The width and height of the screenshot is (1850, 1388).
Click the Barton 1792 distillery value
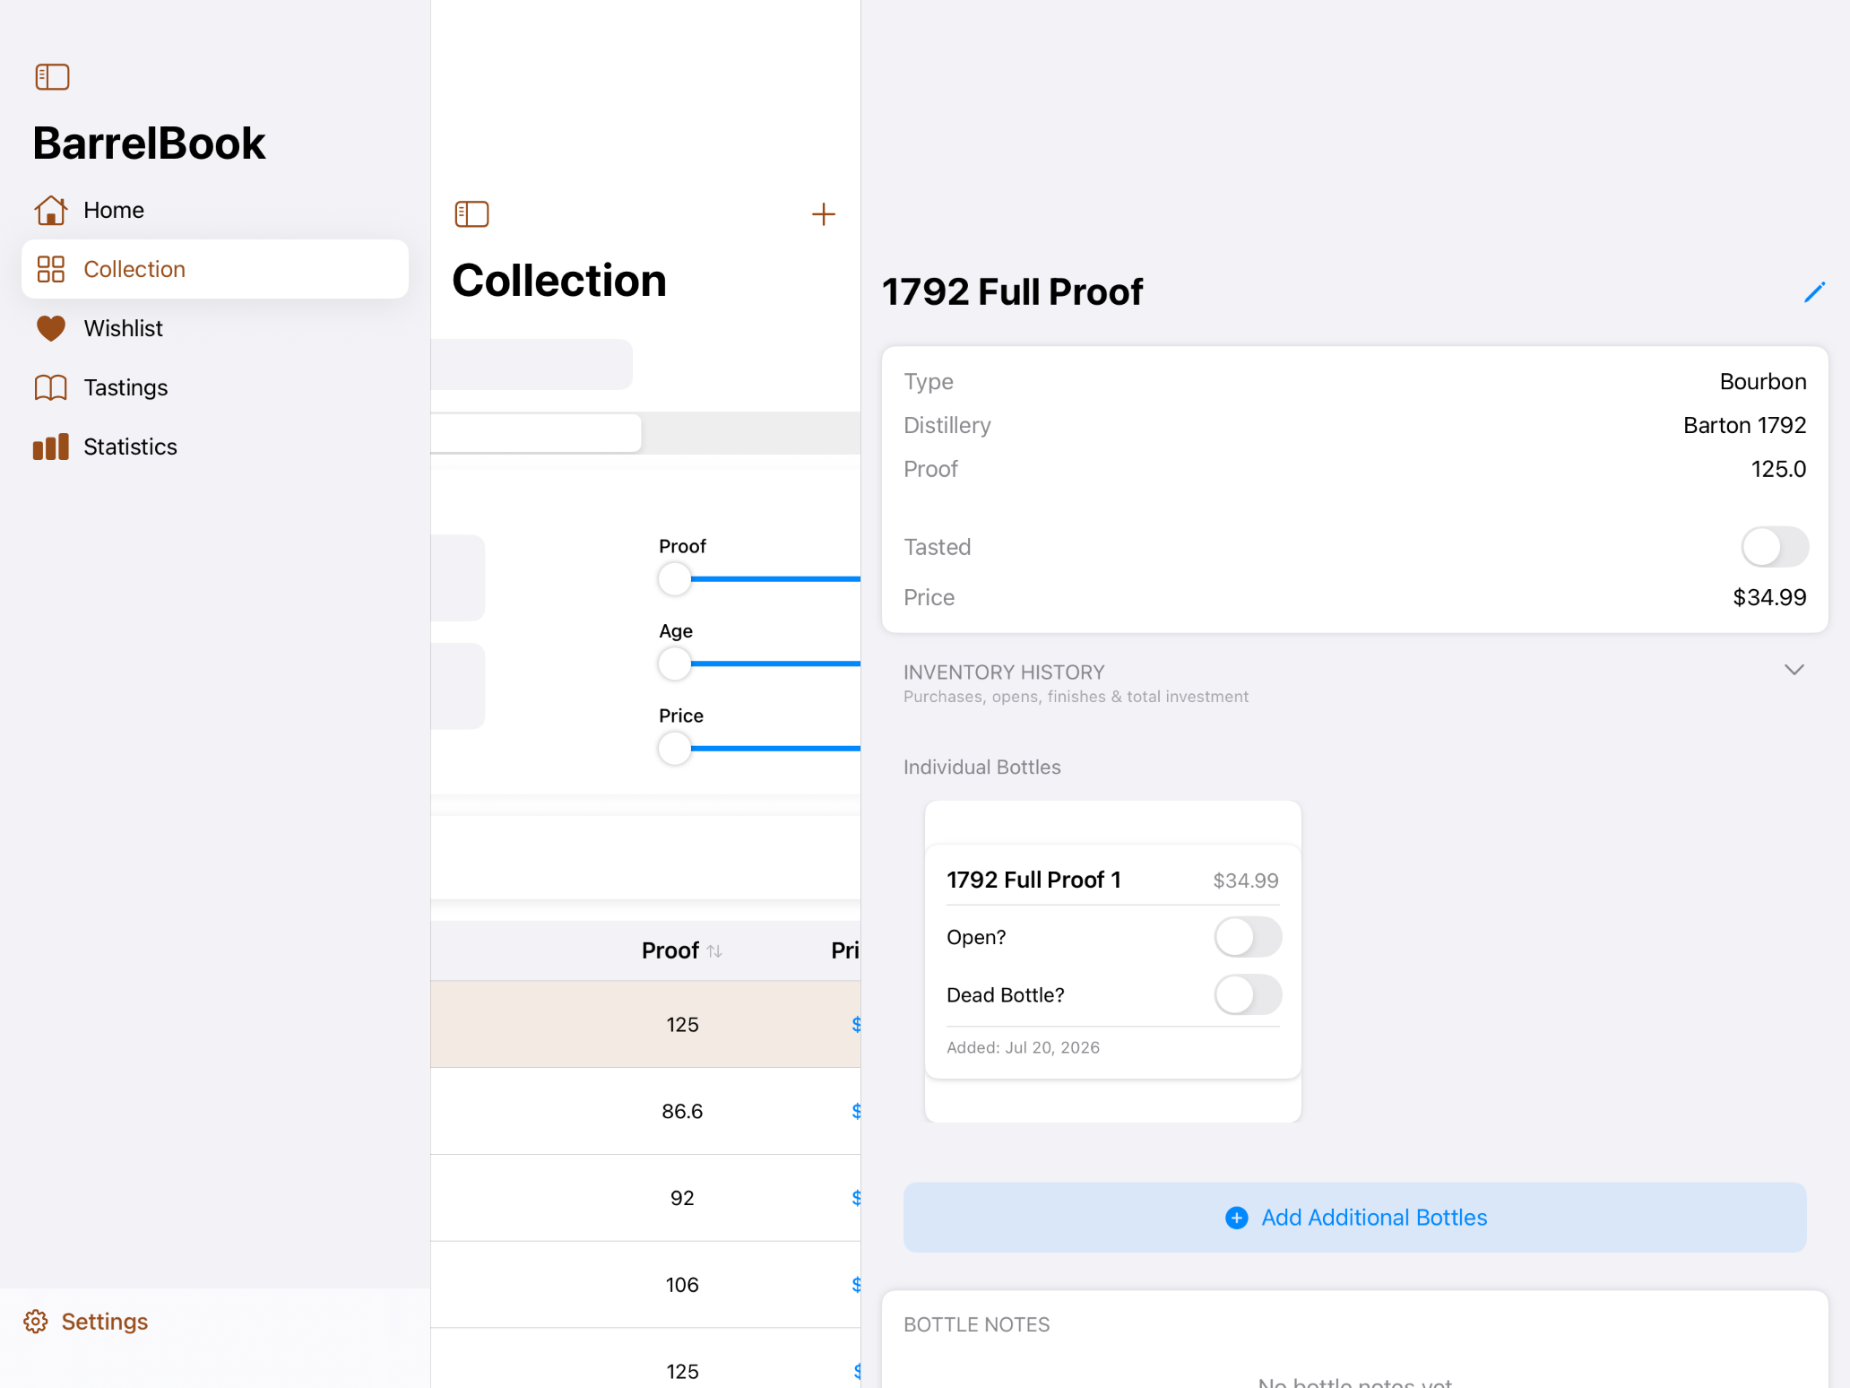[1744, 426]
